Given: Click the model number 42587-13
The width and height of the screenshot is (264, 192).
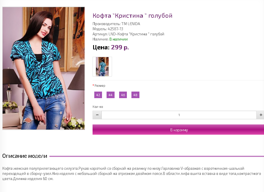Looking at the screenshot, I should pos(115,29).
